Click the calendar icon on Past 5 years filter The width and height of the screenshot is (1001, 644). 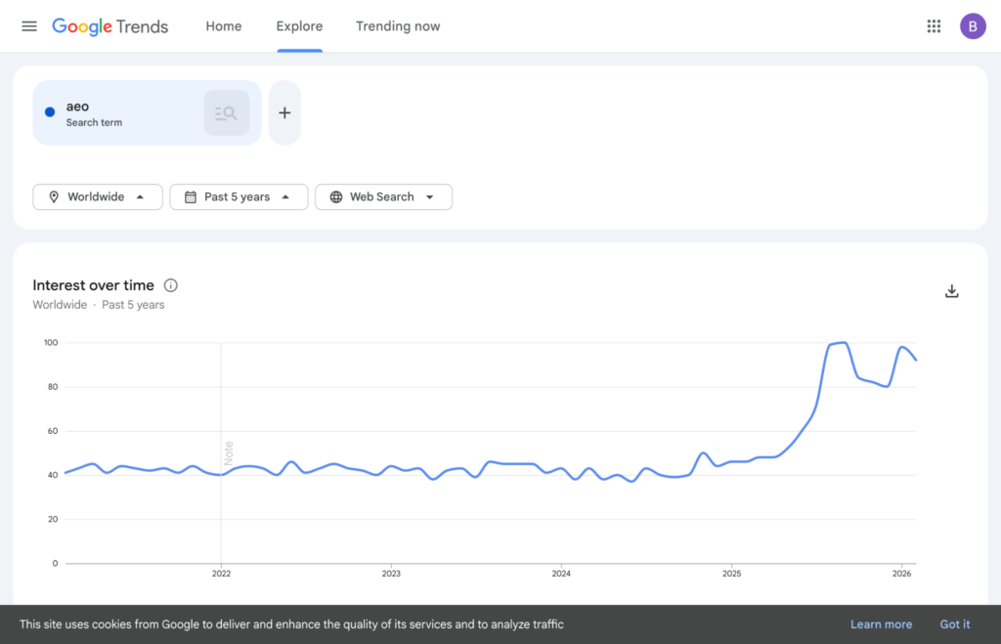(190, 196)
